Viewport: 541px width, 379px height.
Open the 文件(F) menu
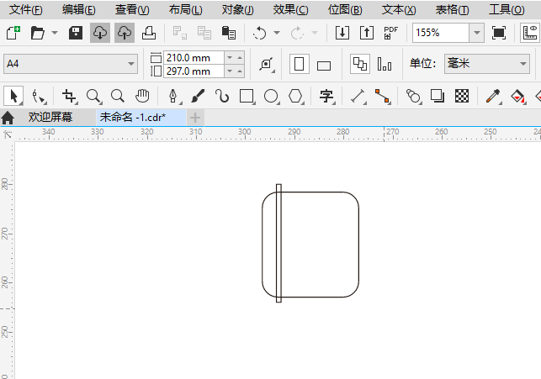tap(26, 9)
